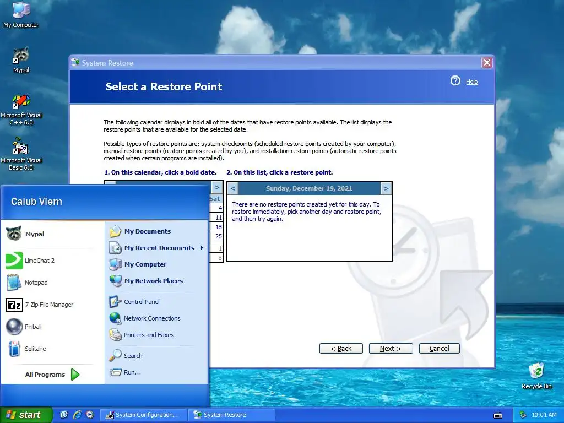Click the 10:01 AM clock
Image resolution: width=564 pixels, height=423 pixels.
coord(544,415)
